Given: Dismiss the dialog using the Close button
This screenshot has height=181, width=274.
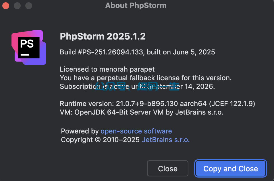Looking at the screenshot, I should click(167, 168).
